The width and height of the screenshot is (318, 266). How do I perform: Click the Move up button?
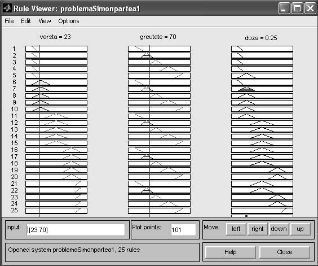point(300,229)
